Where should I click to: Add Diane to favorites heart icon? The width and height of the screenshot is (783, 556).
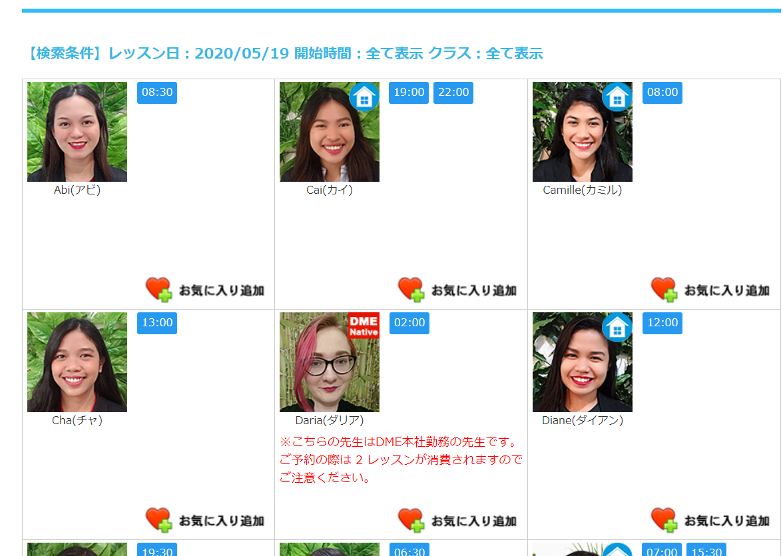click(x=664, y=520)
